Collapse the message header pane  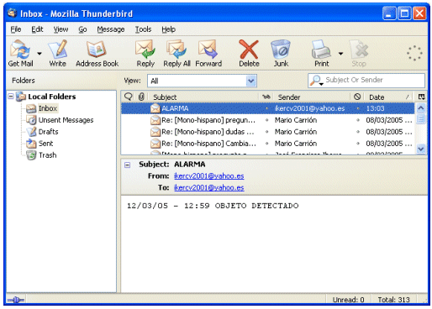pos(127,165)
